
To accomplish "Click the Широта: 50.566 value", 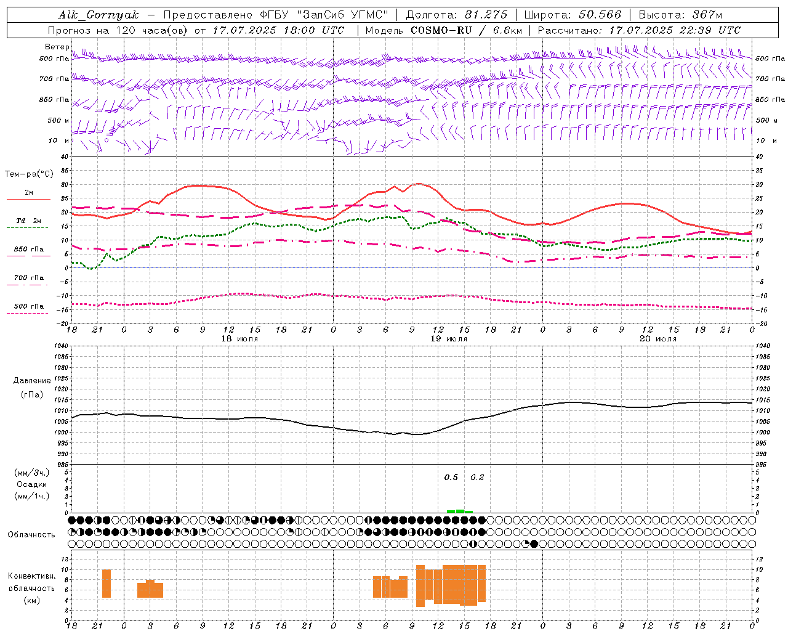I will pyautogui.click(x=573, y=15).
